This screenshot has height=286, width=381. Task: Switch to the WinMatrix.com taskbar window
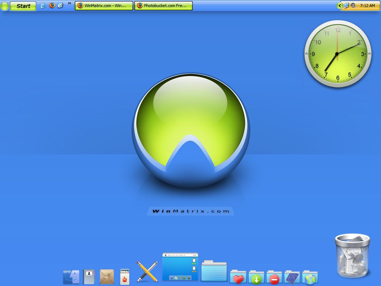point(104,6)
